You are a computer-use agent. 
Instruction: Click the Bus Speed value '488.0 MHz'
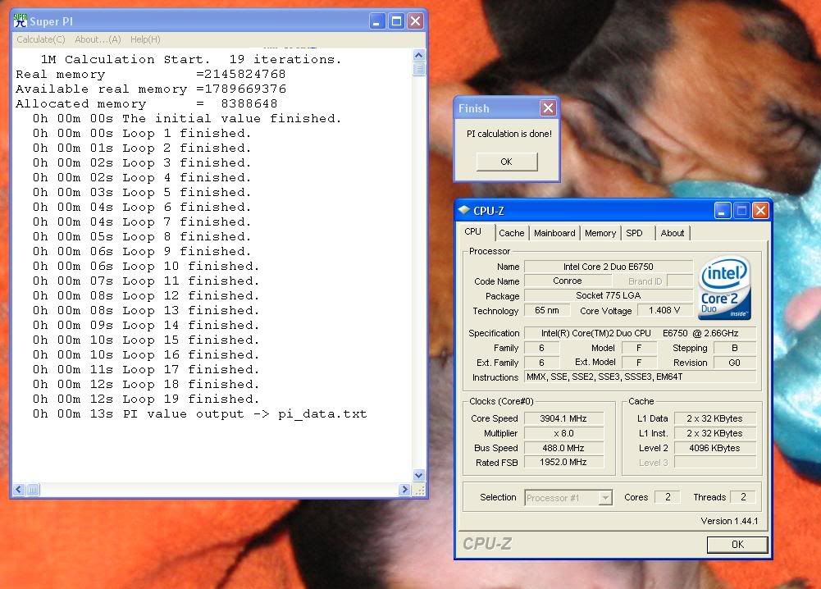click(x=563, y=448)
